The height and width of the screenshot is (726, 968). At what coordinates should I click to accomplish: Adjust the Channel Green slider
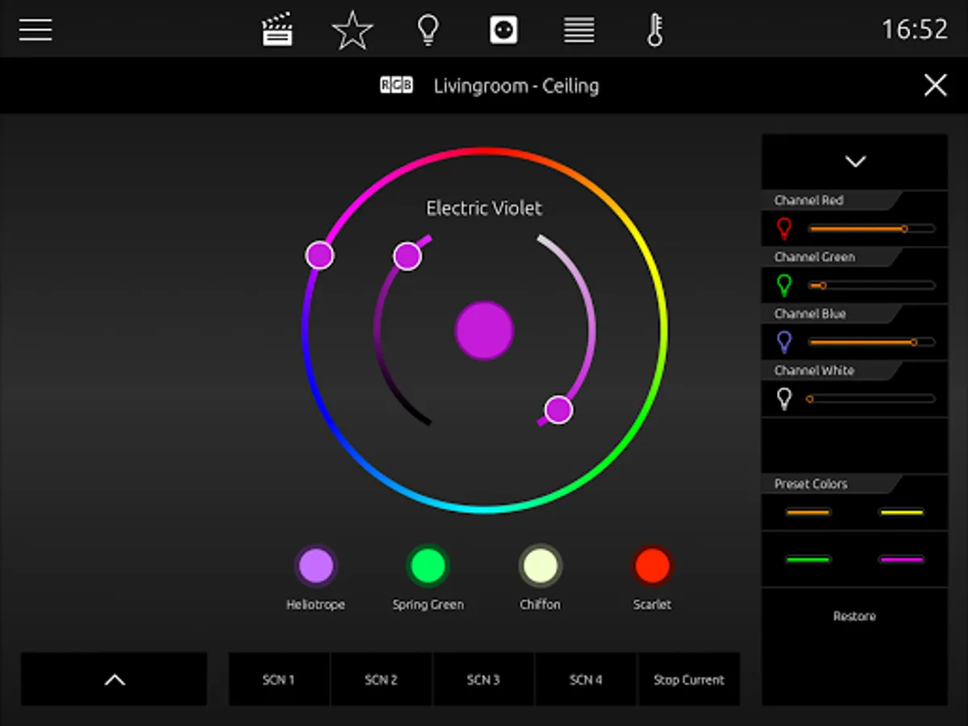(871, 286)
